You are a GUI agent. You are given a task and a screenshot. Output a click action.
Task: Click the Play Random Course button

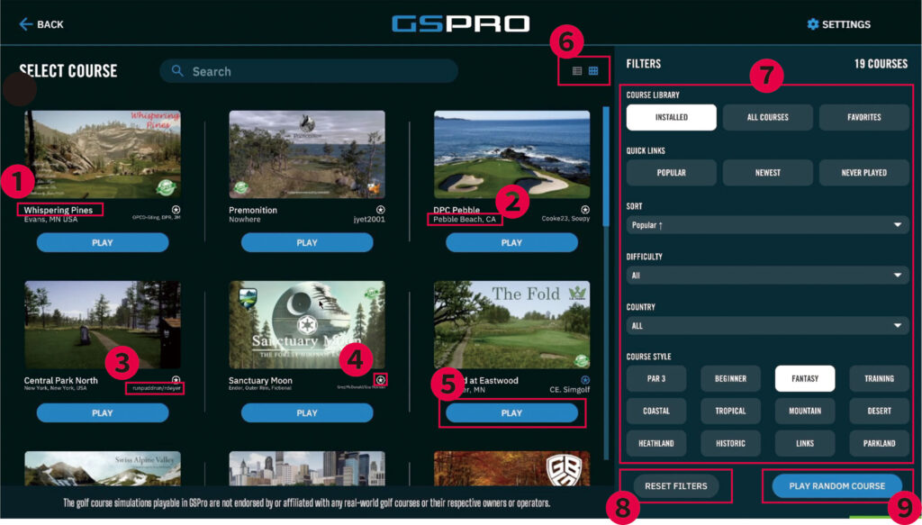(x=836, y=486)
